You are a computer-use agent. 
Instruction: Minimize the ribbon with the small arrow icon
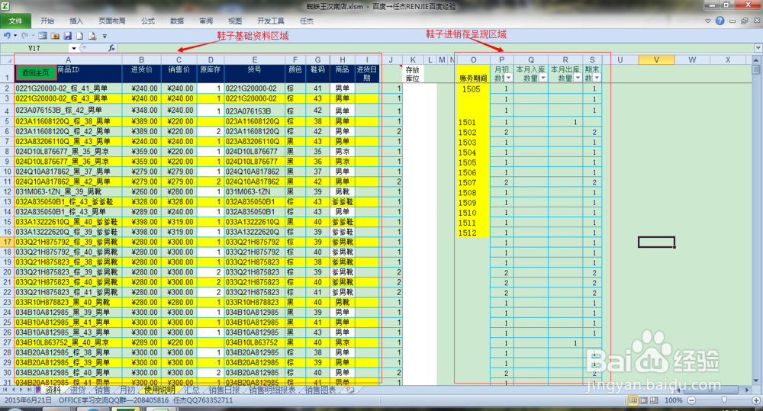click(x=707, y=21)
